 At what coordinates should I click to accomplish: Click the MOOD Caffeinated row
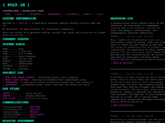click(17, 64)
